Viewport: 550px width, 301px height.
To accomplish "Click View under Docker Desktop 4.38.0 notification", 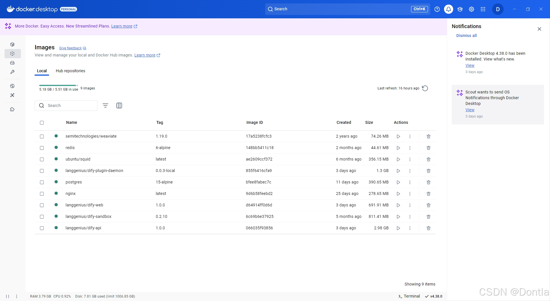I will point(470,65).
